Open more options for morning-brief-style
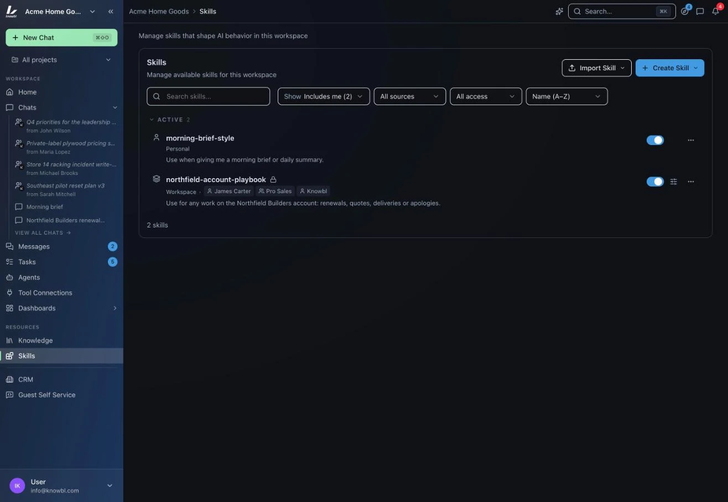The image size is (728, 502). pyautogui.click(x=690, y=140)
